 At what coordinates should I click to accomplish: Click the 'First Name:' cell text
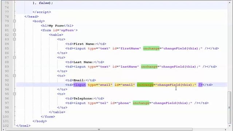click(x=85, y=44)
